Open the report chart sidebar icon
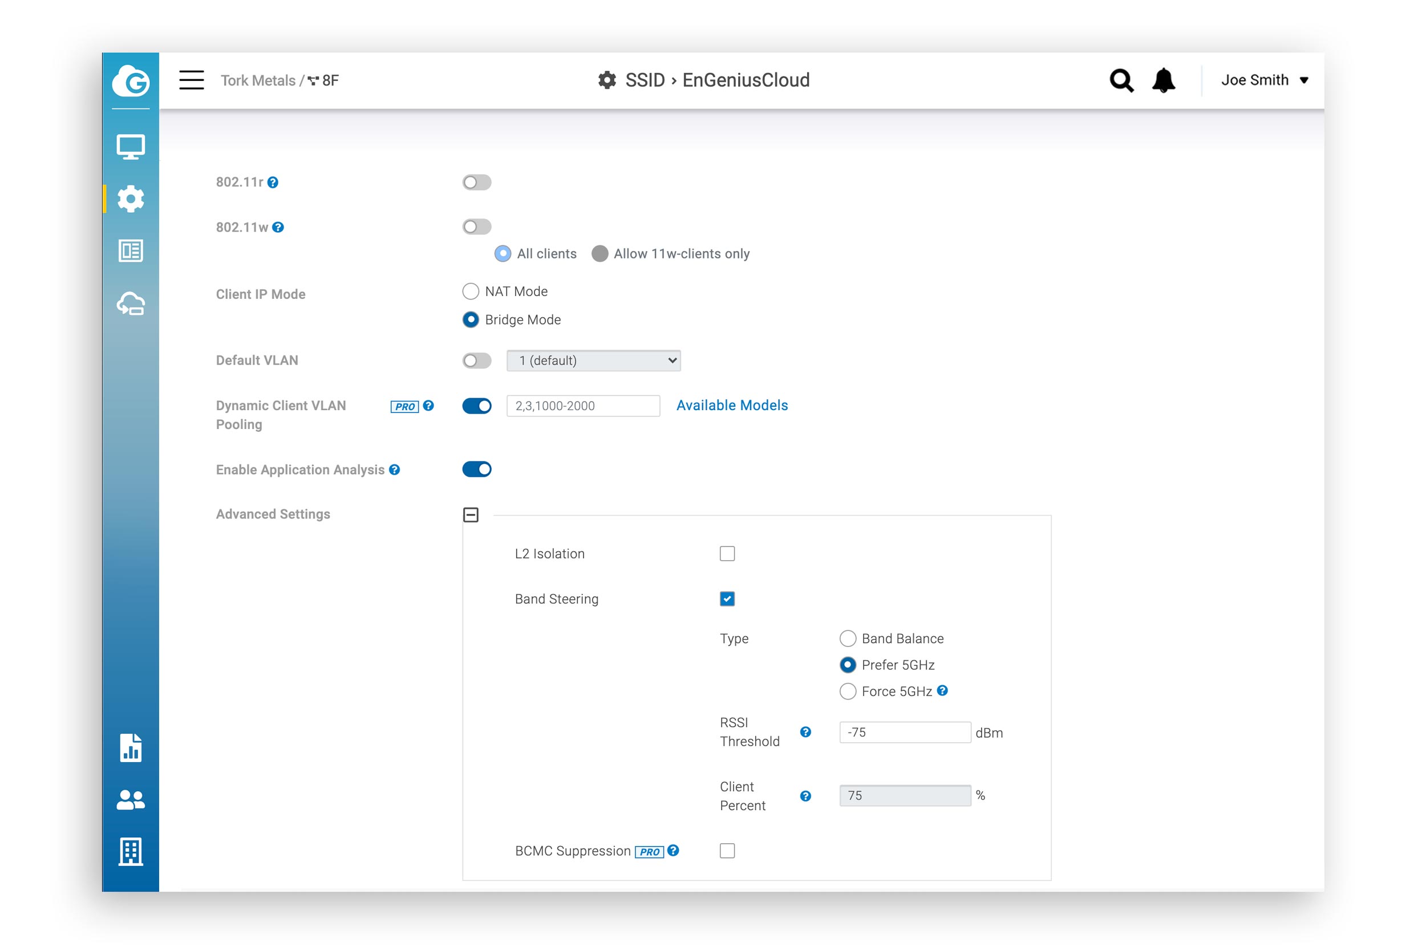The width and height of the screenshot is (1426, 951). (131, 747)
